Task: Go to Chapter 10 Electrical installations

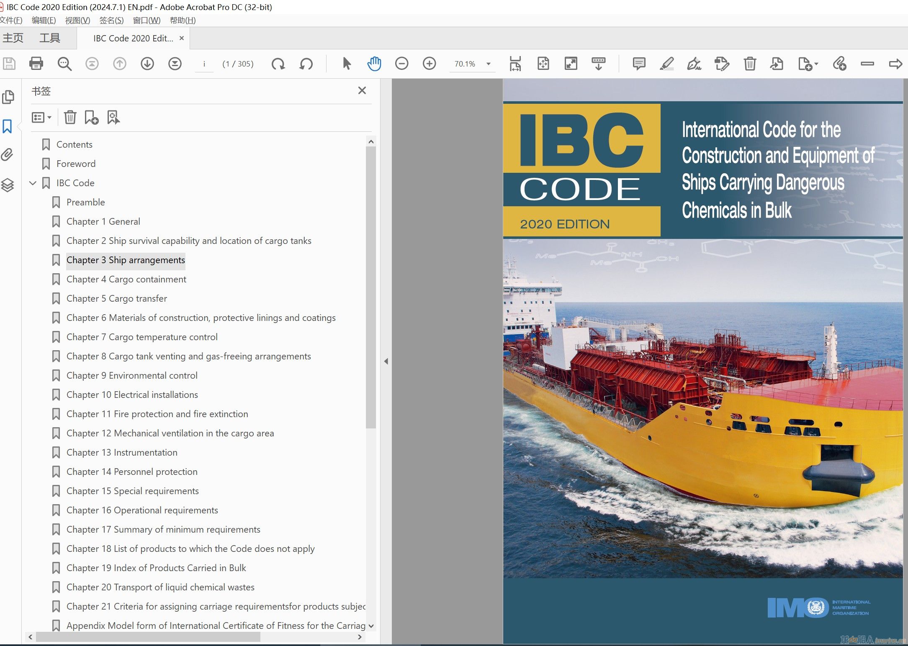Action: coord(132,395)
